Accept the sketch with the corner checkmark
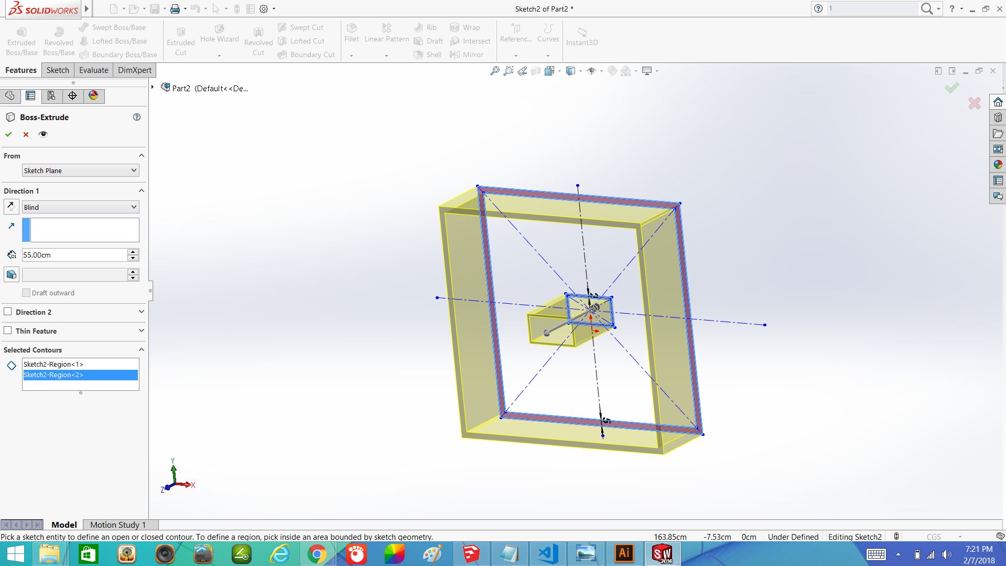Image resolution: width=1006 pixels, height=566 pixels. 951,88
